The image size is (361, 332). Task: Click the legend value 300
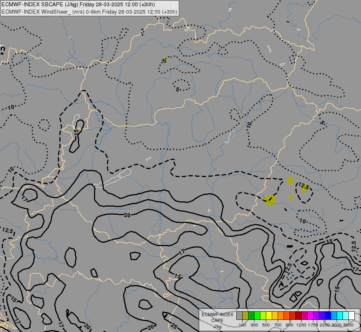point(254,325)
